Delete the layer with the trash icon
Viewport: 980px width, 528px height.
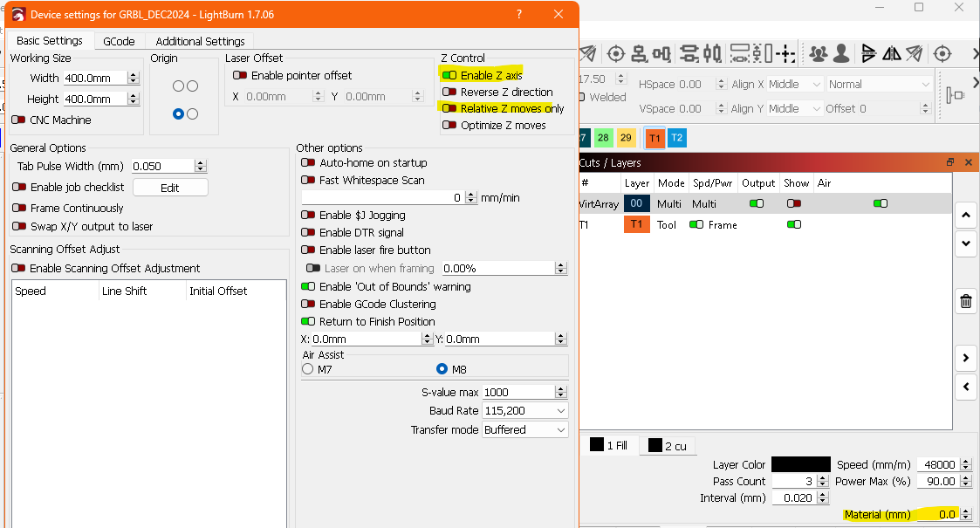click(x=966, y=302)
